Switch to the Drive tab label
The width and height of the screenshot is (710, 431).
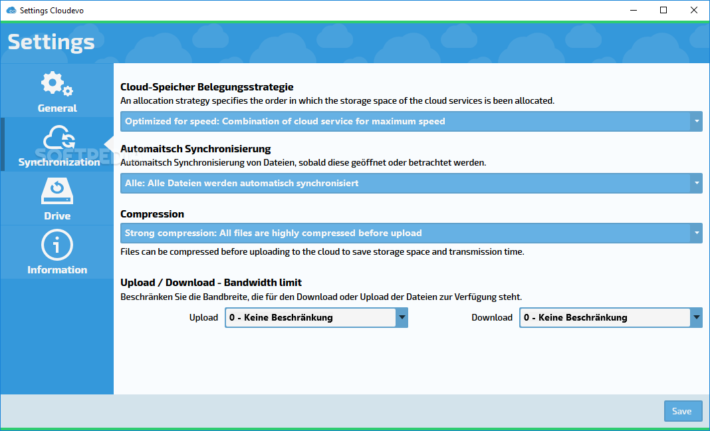pos(57,215)
